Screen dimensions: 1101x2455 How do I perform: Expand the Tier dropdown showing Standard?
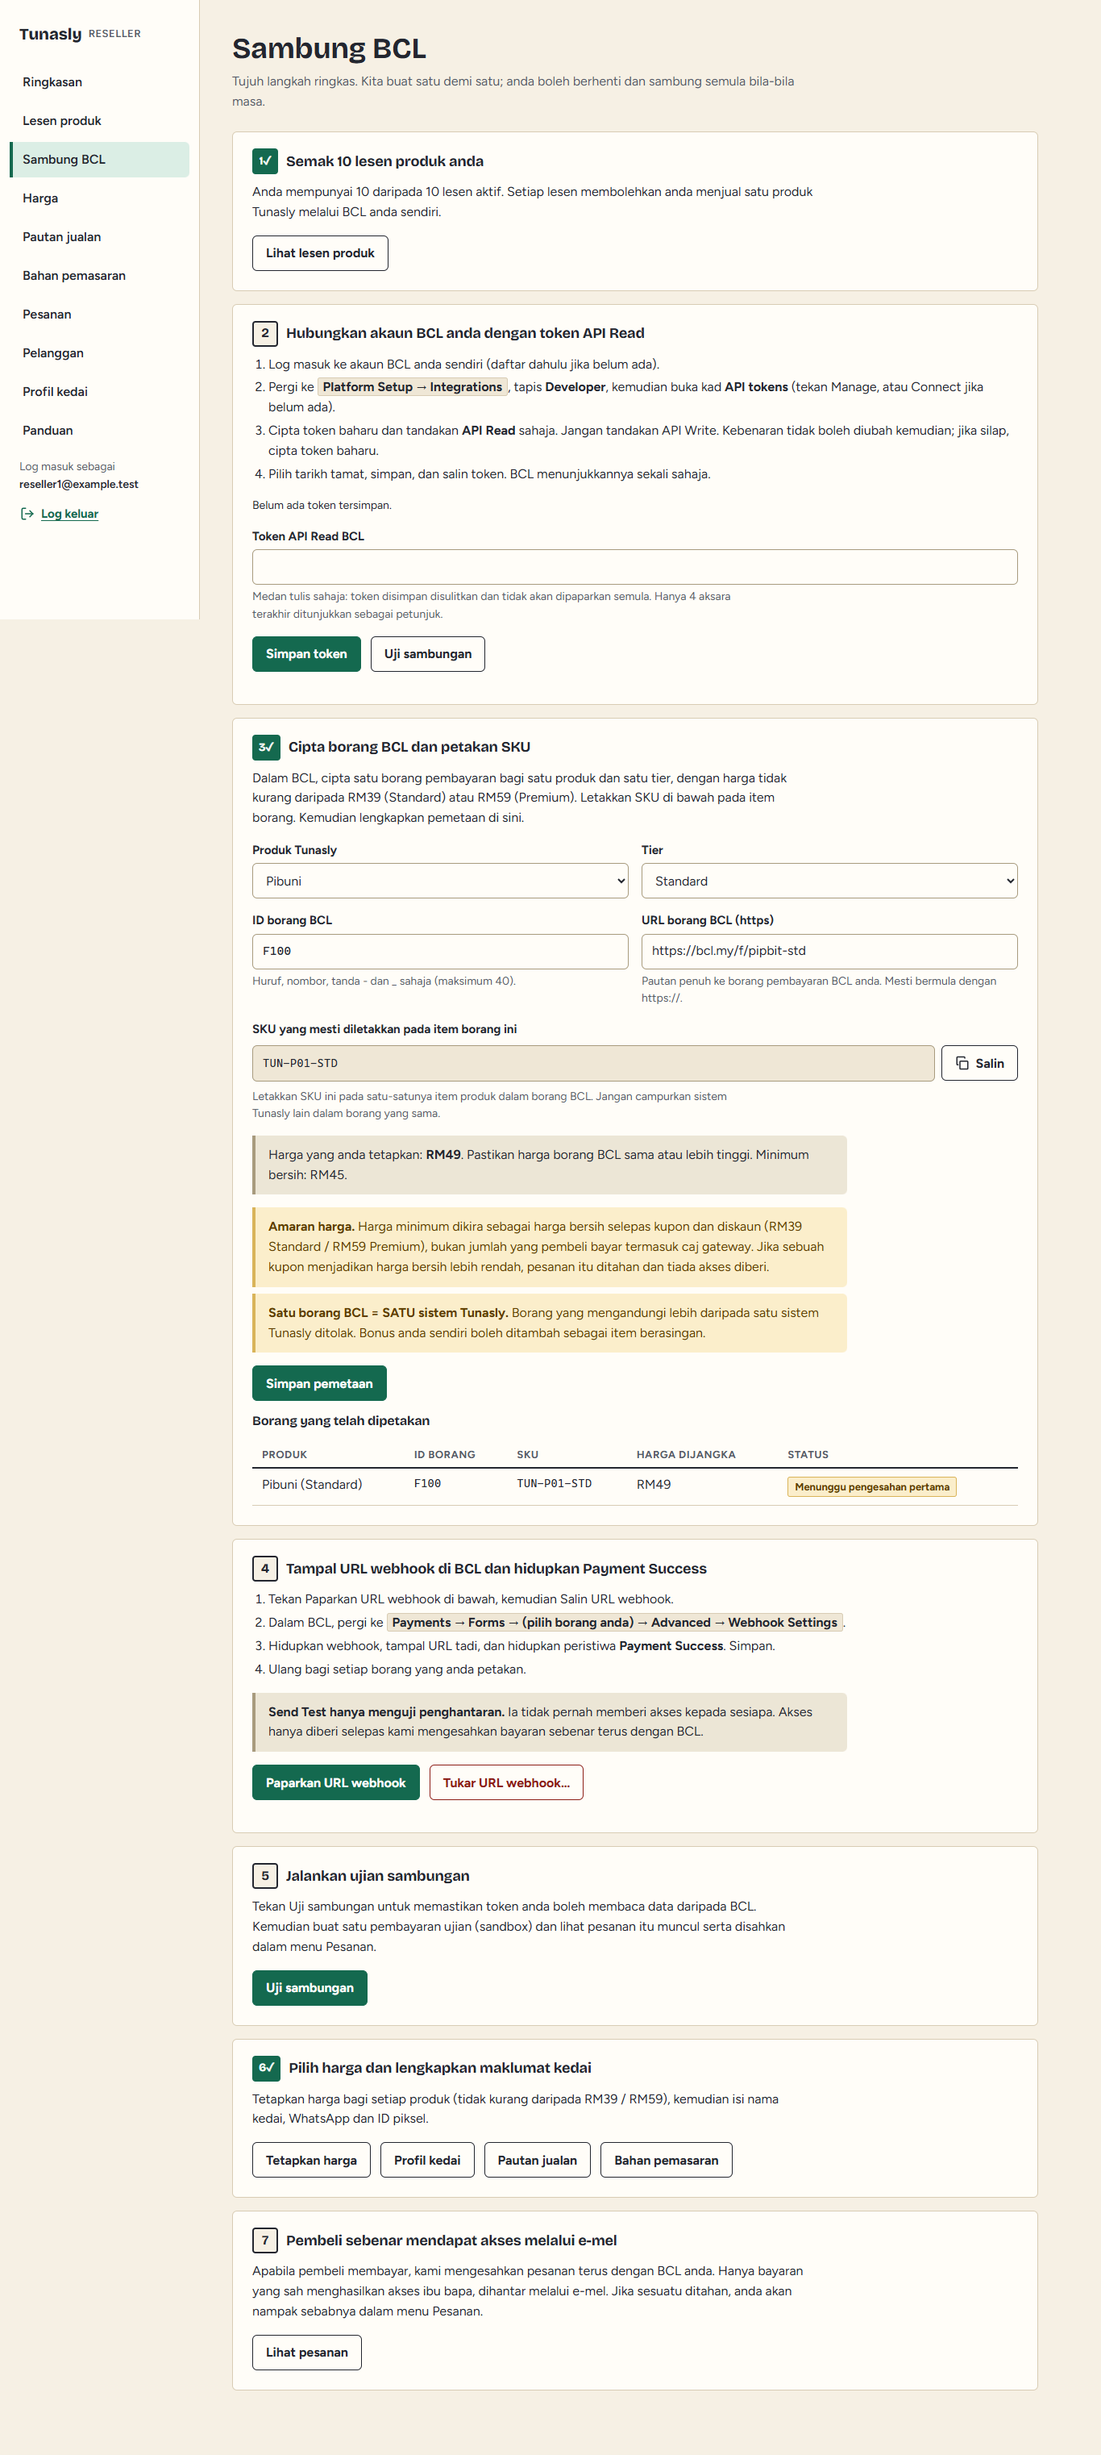[x=829, y=881]
